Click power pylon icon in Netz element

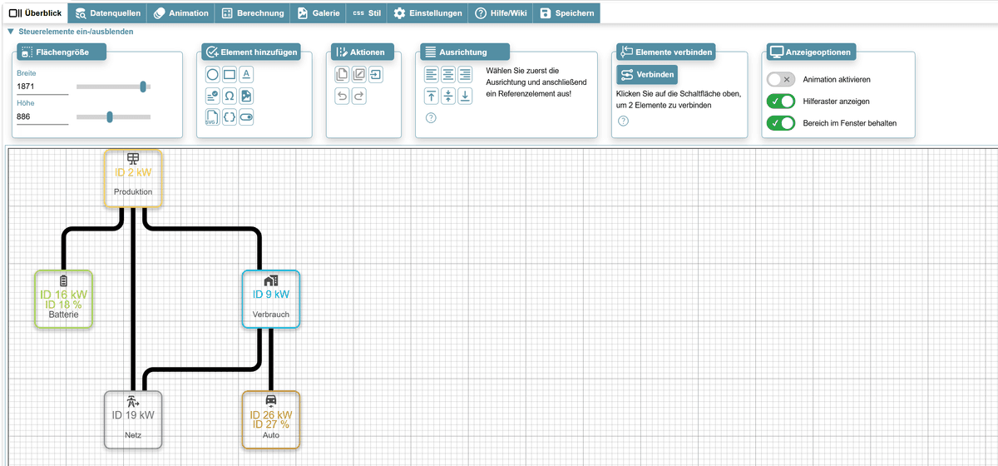point(133,402)
